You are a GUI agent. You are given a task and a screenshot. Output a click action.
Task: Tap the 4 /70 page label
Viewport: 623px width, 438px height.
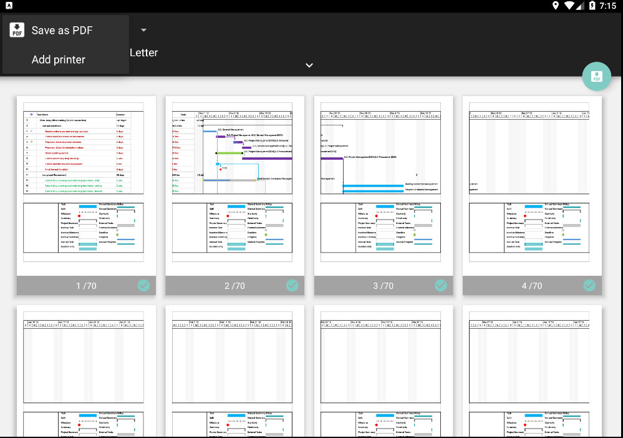532,286
